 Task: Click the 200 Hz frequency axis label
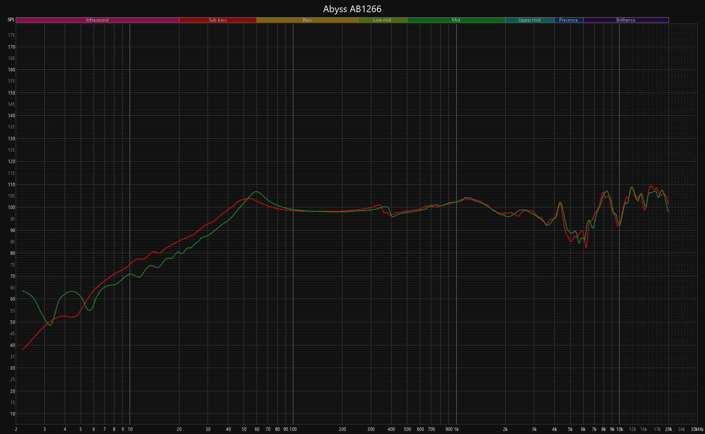click(x=342, y=429)
